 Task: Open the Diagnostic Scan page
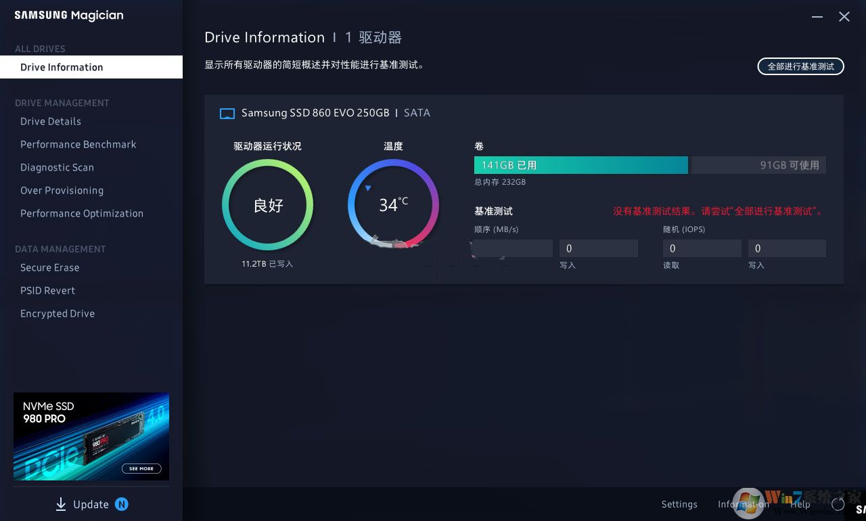click(57, 167)
